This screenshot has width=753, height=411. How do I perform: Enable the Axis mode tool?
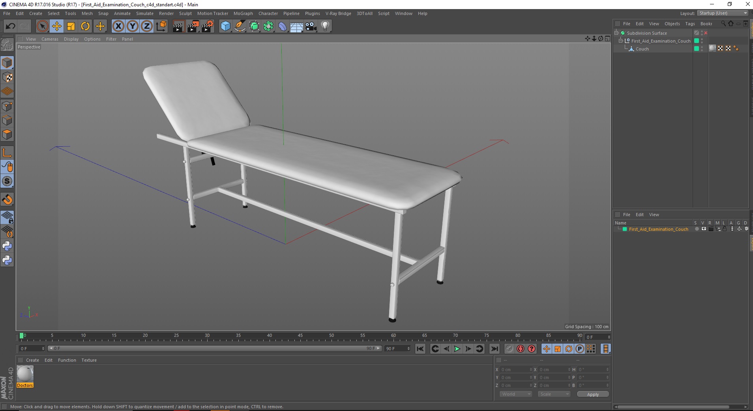pyautogui.click(x=7, y=153)
